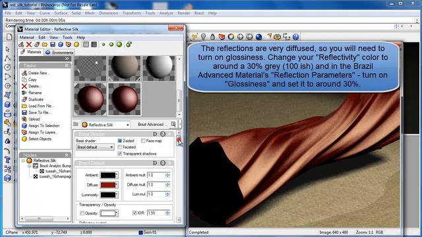Open the Brazil default base shader dropdown

95,147
